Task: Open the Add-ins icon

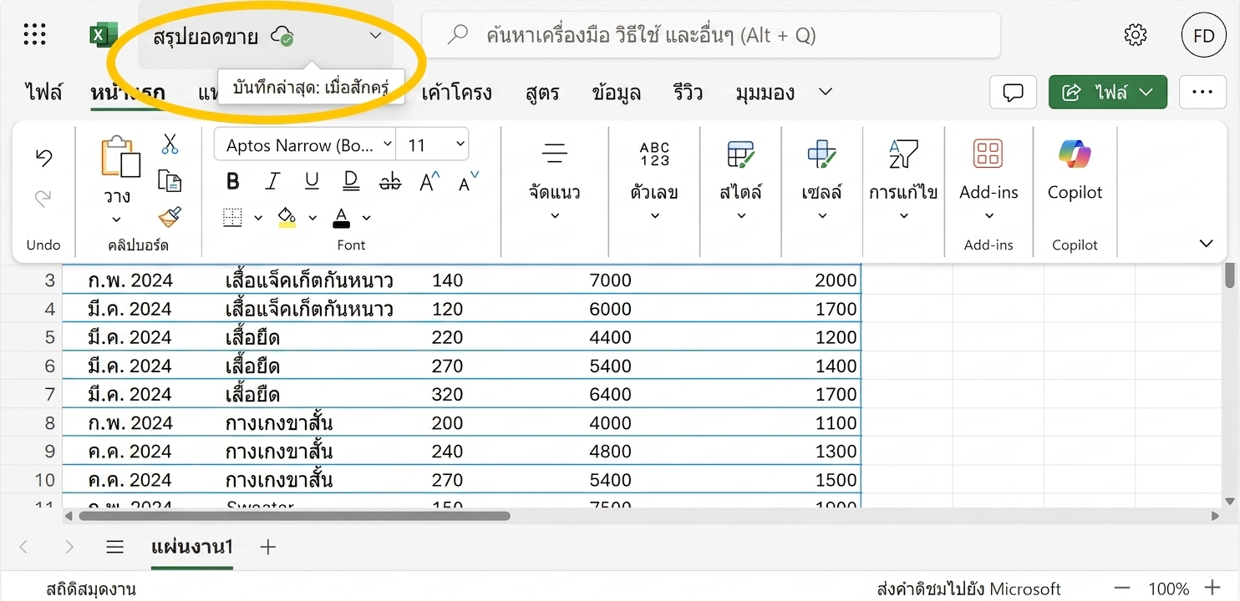Action: point(988,154)
